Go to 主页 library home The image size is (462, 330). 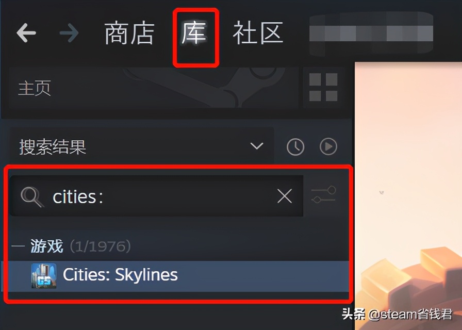[35, 88]
